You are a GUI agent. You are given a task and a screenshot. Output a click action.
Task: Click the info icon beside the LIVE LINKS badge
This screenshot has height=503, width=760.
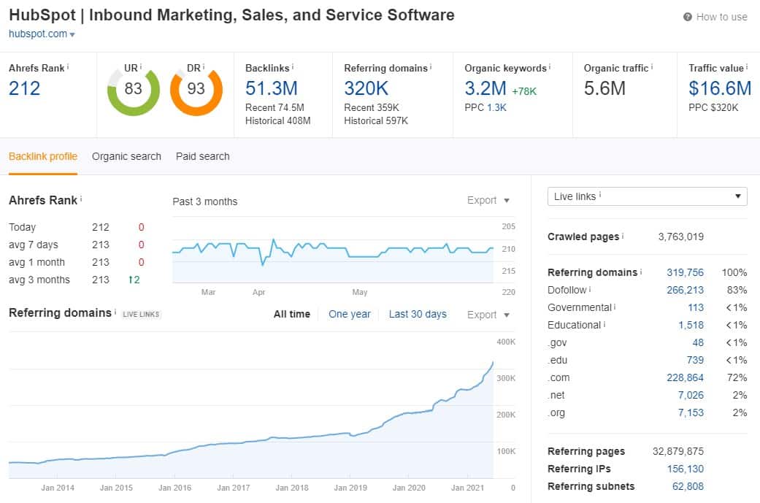pyautogui.click(x=115, y=312)
